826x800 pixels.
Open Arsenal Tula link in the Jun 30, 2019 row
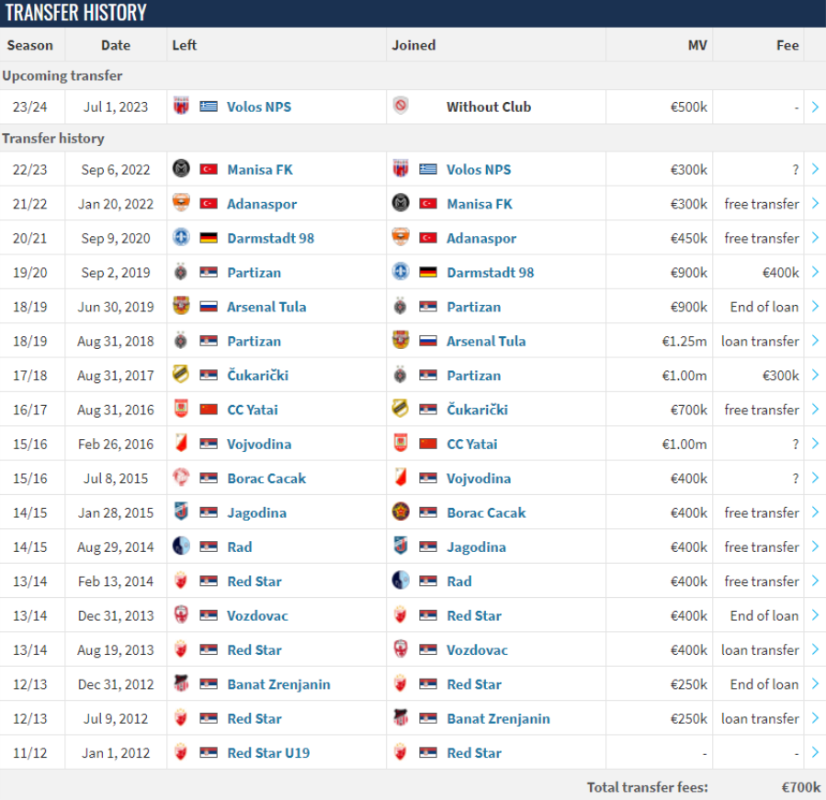266,307
